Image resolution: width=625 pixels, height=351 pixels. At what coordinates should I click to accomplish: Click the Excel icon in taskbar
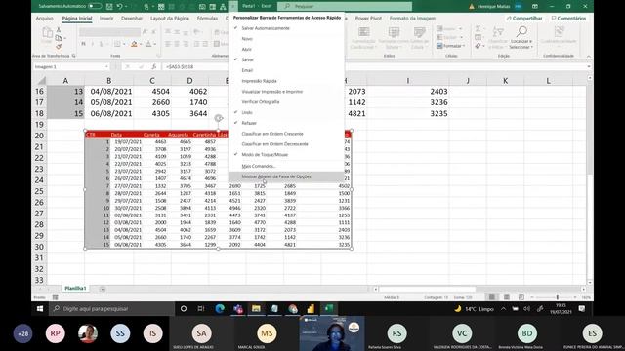329,309
